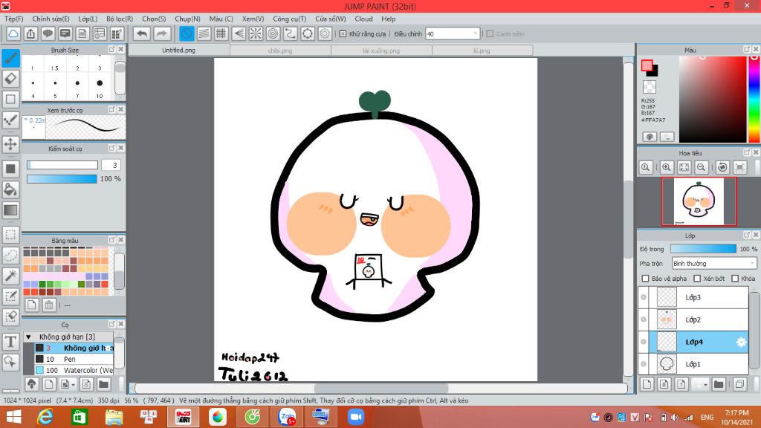
Task: Zoom out using the navigator magnifier minus
Action: click(x=701, y=167)
